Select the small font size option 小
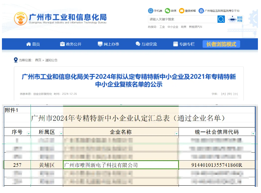 coord(235,94)
